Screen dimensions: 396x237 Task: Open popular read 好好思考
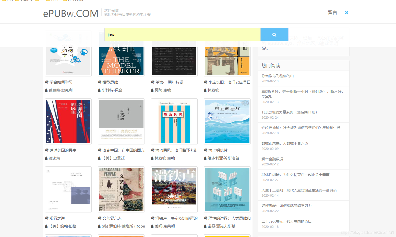click(x=286, y=206)
